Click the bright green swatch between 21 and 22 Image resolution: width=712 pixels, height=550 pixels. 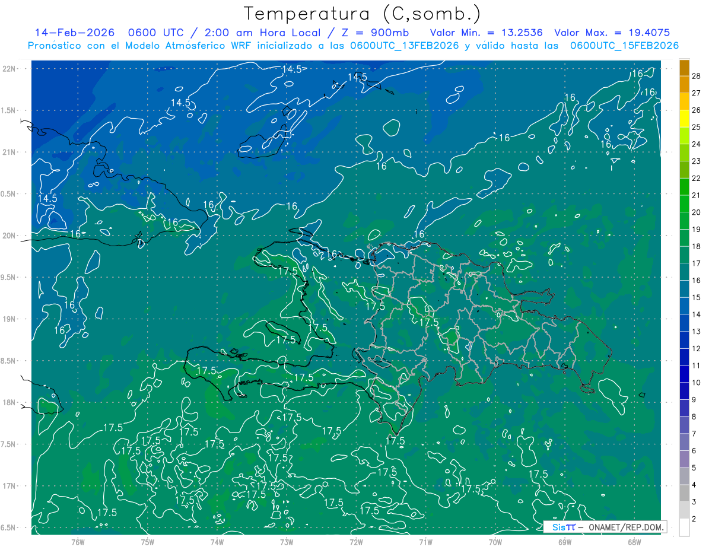[684, 187]
